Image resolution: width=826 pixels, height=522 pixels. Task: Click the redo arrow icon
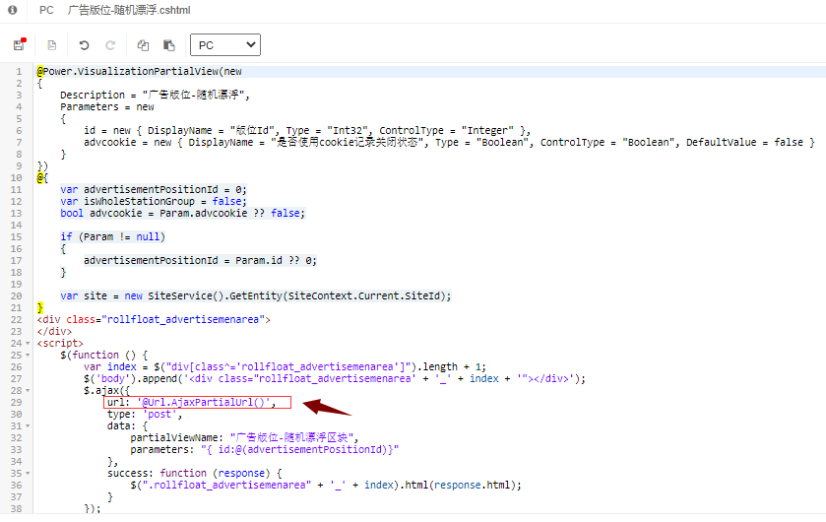coord(110,45)
